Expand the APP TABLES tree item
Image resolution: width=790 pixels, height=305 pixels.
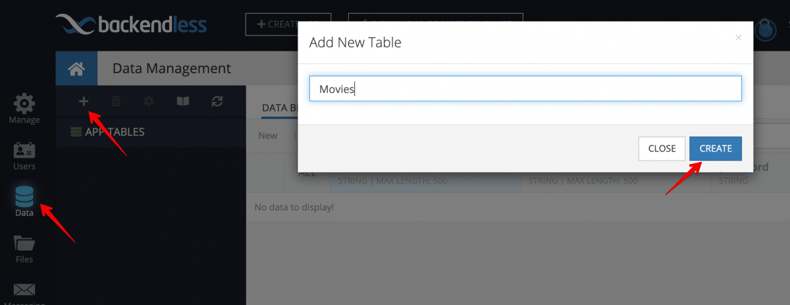(107, 132)
